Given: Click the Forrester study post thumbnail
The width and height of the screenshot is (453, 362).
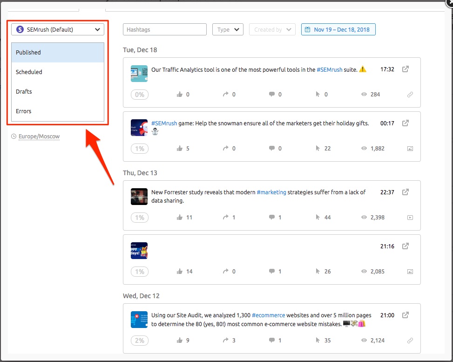Looking at the screenshot, I should pyautogui.click(x=139, y=197).
